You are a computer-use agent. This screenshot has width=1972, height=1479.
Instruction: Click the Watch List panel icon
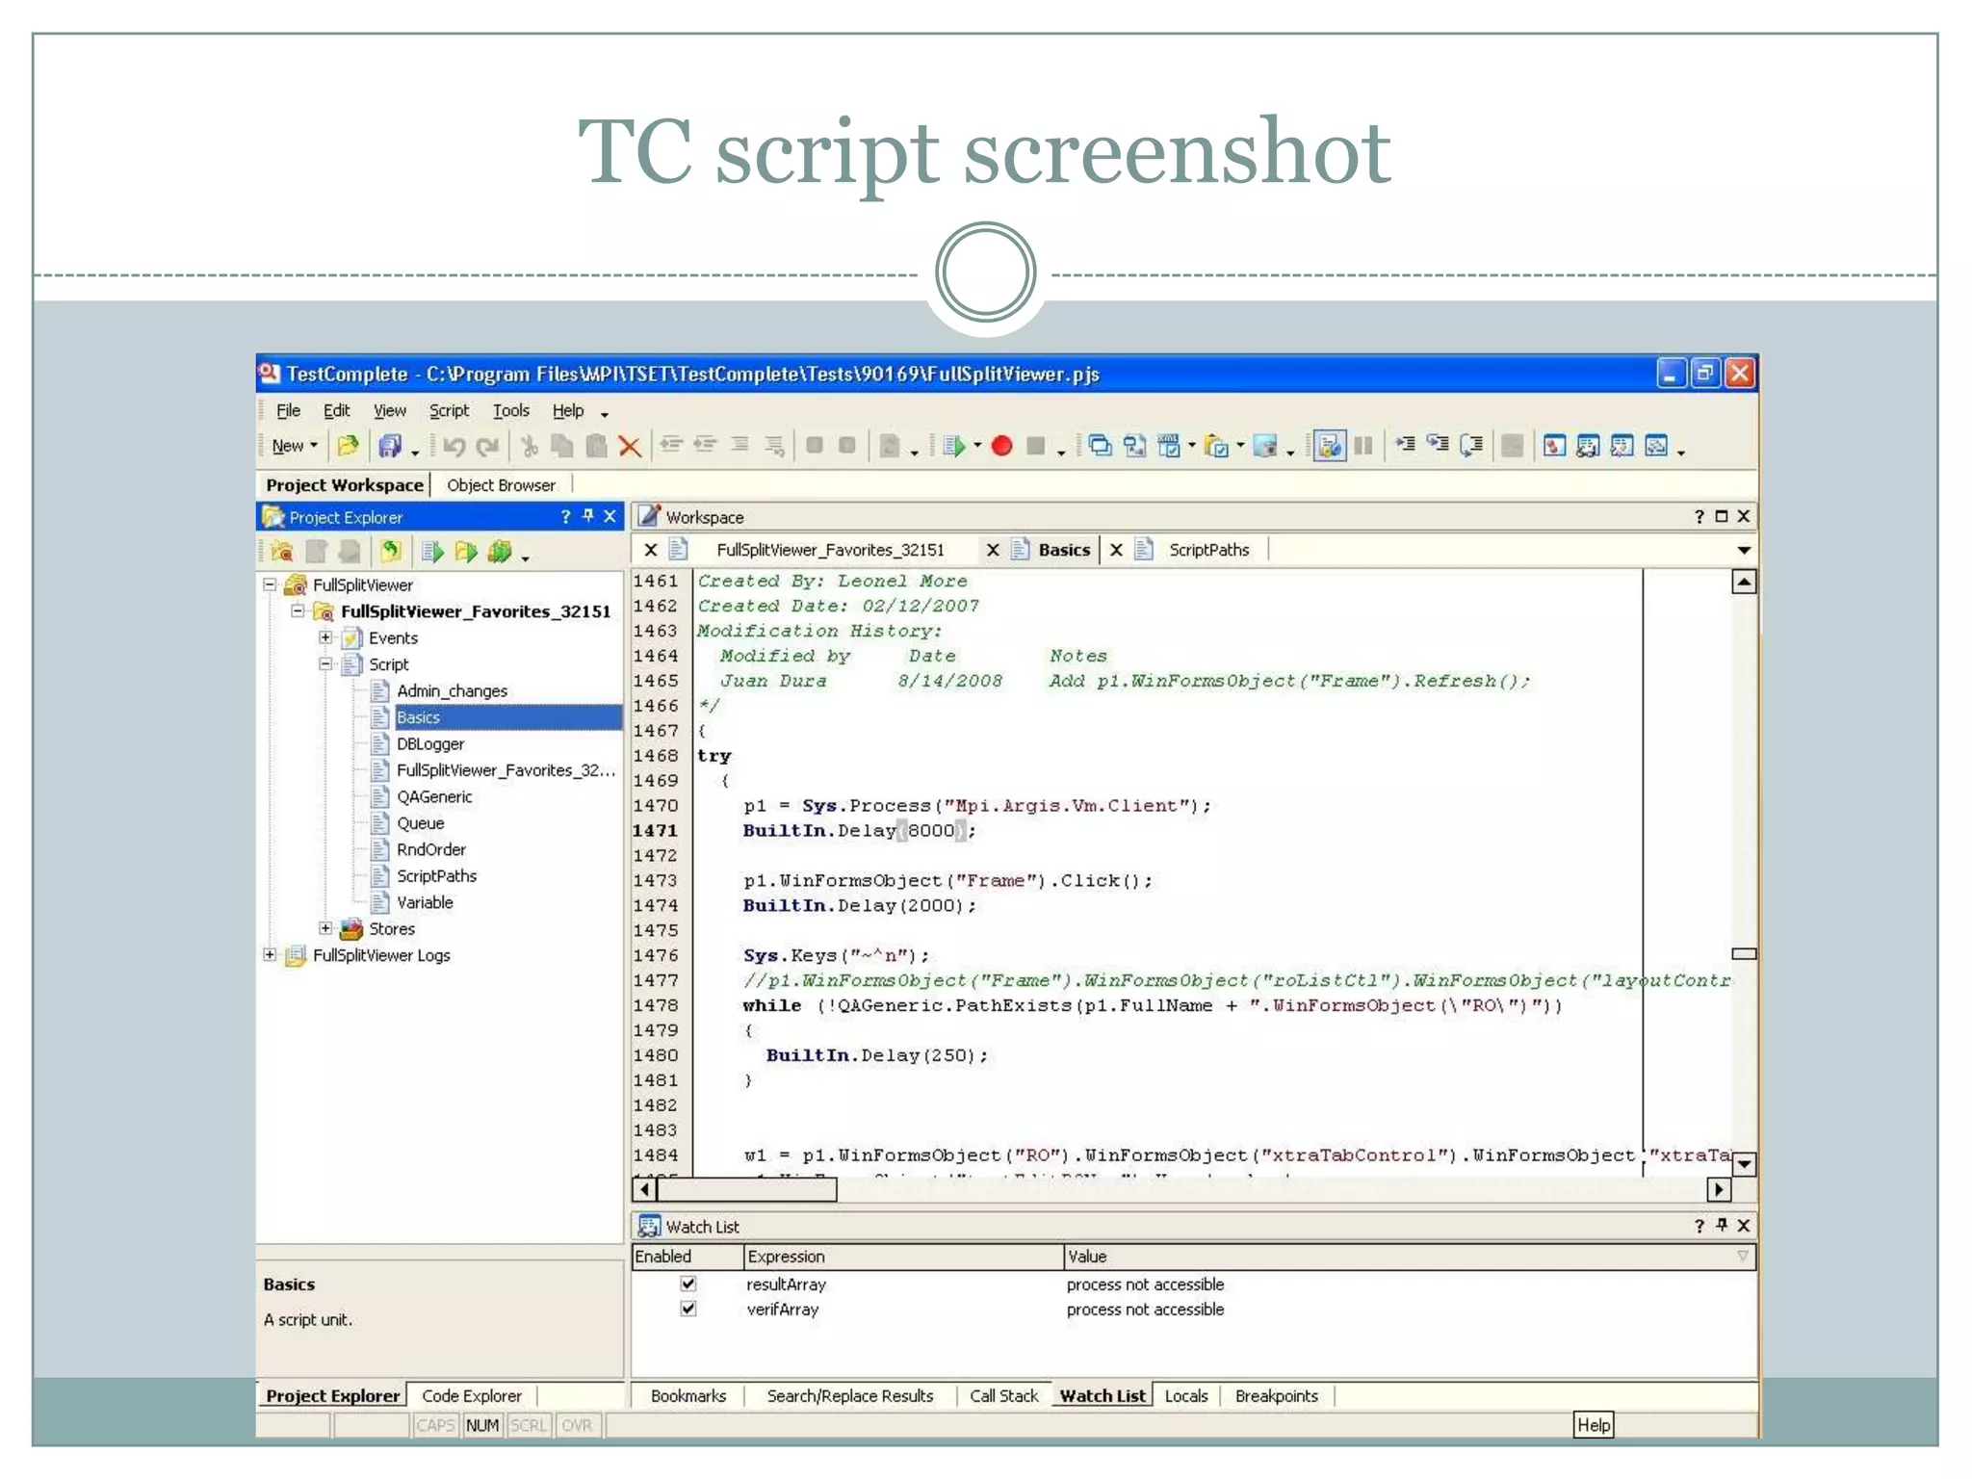(649, 1226)
